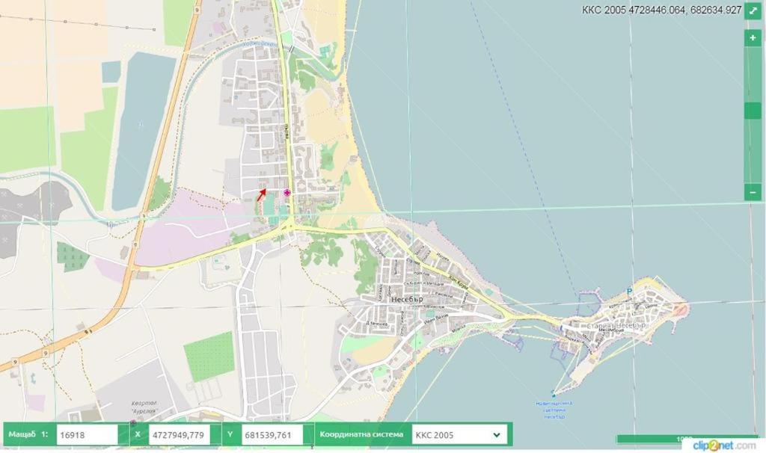Zoom in with the plus button
Screen dimensions: 766x453
pyautogui.click(x=753, y=38)
